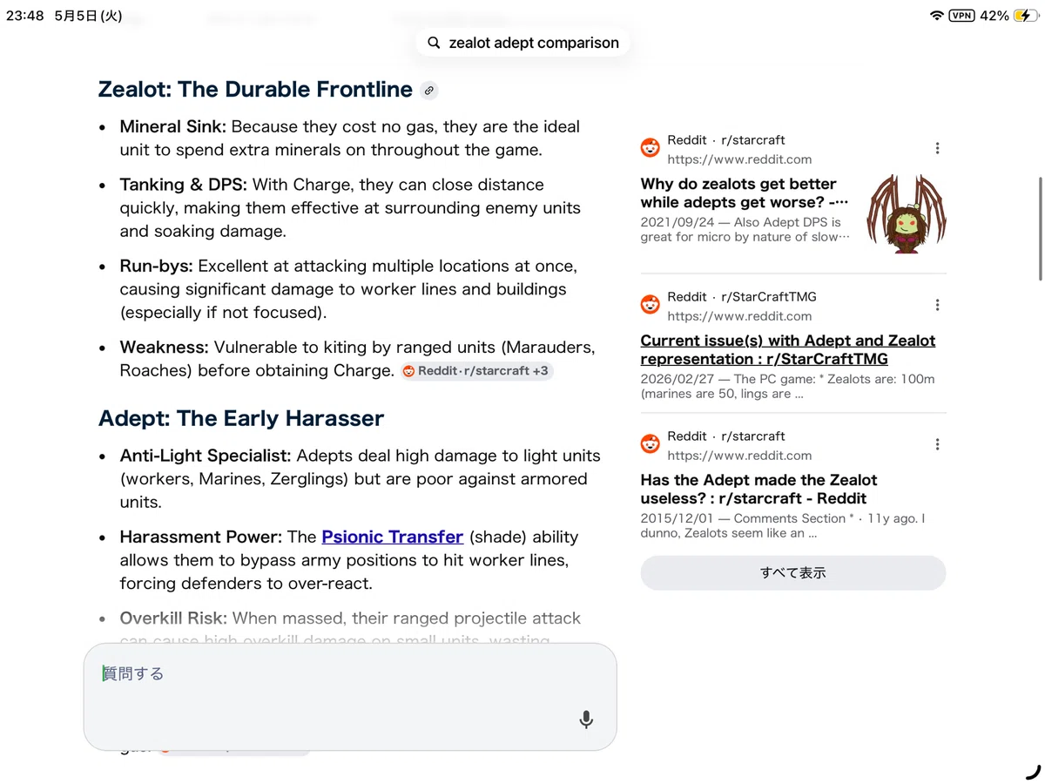Click the 質問する input field

pos(350,696)
